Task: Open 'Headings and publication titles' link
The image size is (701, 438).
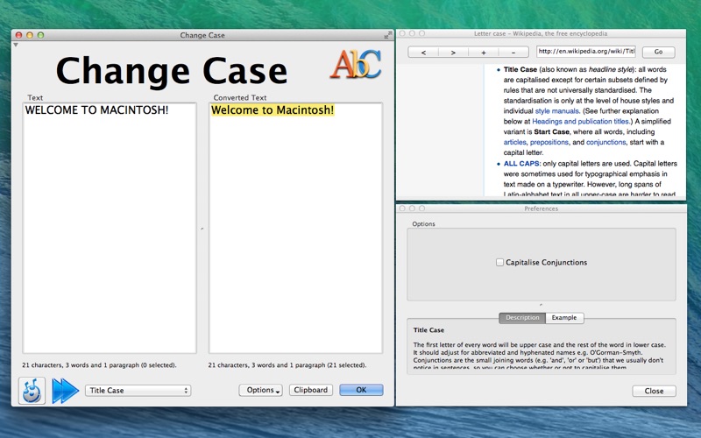Action: (x=580, y=121)
